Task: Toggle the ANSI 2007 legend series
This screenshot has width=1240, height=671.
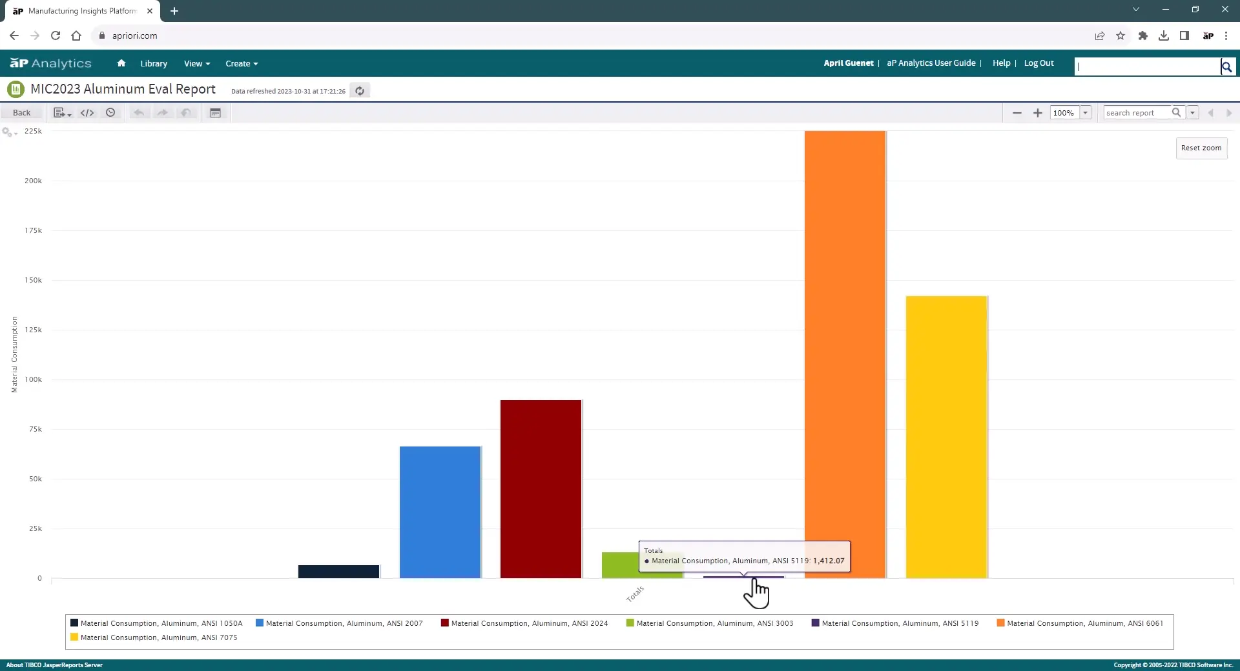Action: click(x=344, y=623)
